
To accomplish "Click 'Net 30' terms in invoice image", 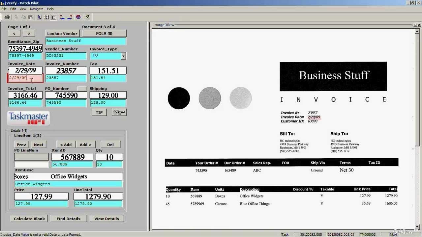I will 347,170.
